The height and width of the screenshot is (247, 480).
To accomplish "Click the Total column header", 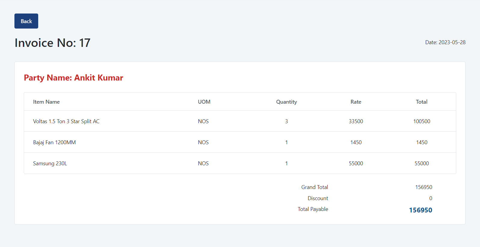I will (421, 102).
